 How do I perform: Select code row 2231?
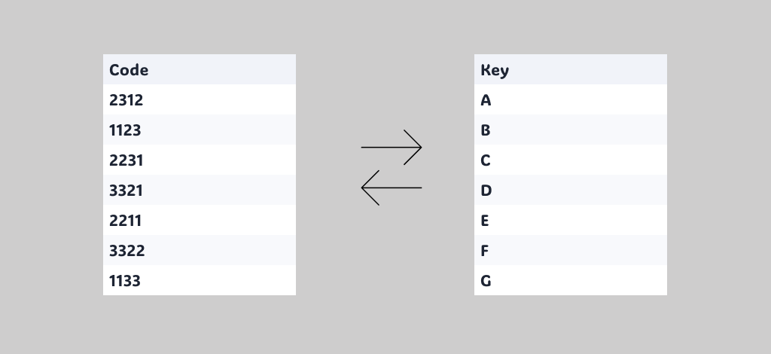click(199, 160)
